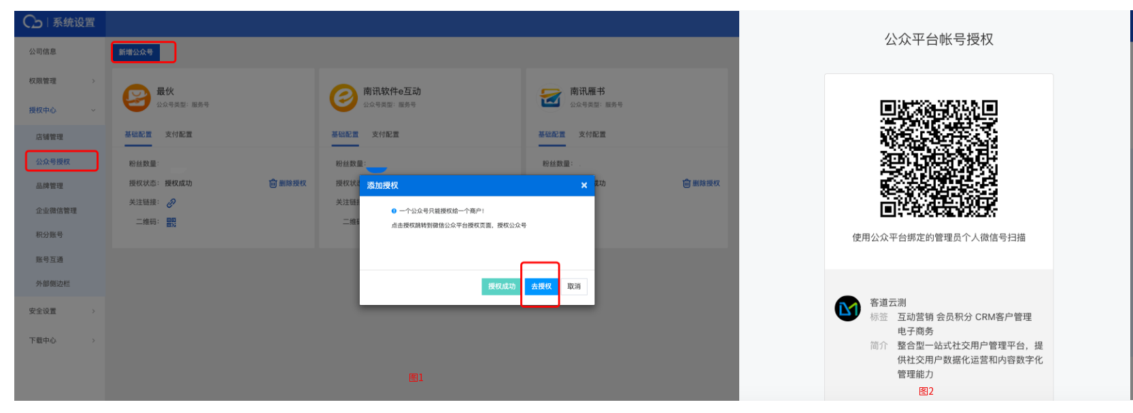Viewport: 1133px width, 413px height.
Task: Click the blue info icon in the dialog
Action: (394, 211)
